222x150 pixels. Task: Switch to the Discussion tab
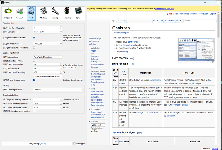pos(121,21)
